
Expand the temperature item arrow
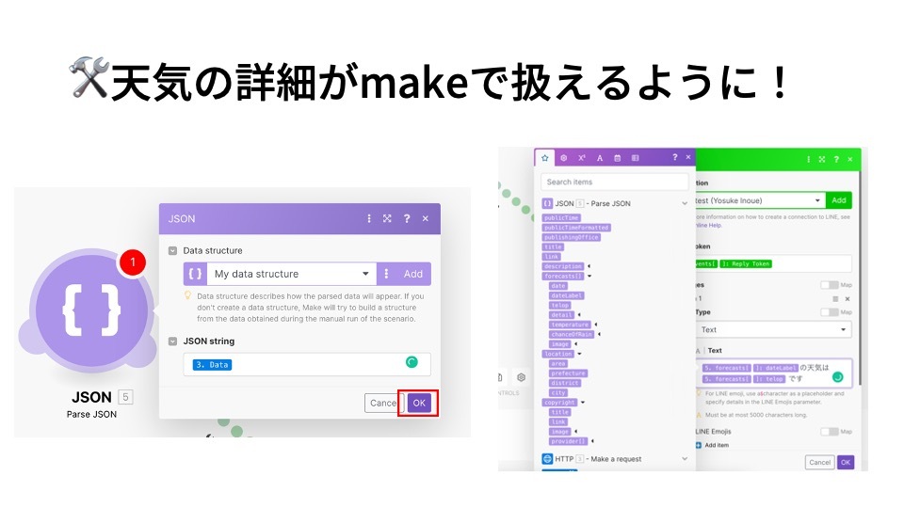click(x=595, y=325)
